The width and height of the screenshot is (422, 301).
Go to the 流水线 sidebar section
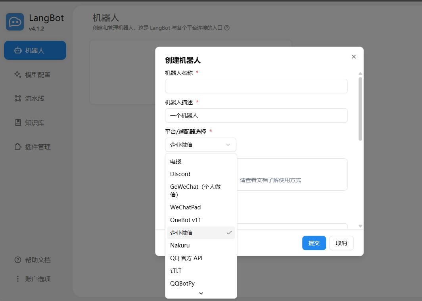pos(35,98)
